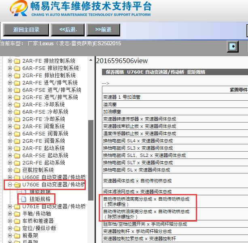This screenshot has height=243, width=248.
Task: Open 2AR-FE 起动系统 folder icon
Action: click(17, 148)
